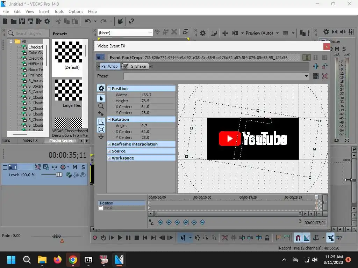Click Play button in transport bar

coord(120,238)
